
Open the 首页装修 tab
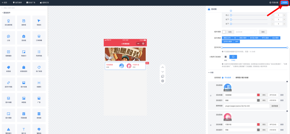(18, 2)
